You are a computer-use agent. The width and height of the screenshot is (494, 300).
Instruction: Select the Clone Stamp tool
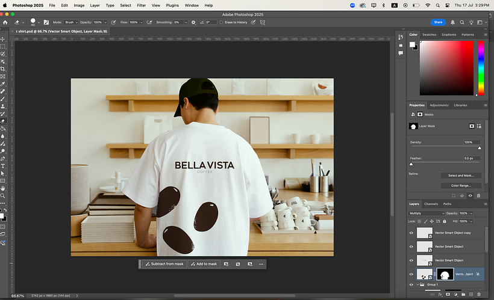point(3,106)
